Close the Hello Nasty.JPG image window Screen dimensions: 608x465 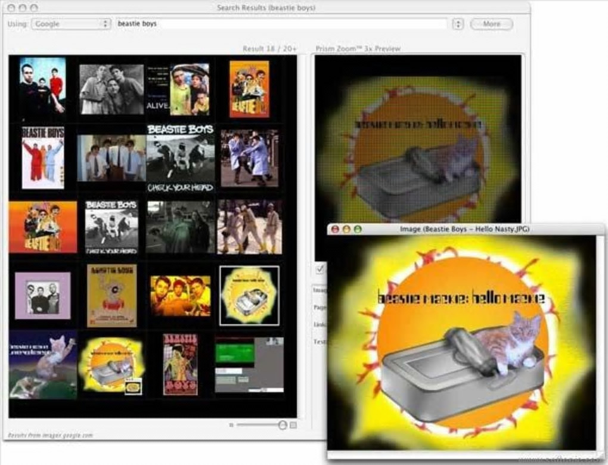pyautogui.click(x=336, y=229)
